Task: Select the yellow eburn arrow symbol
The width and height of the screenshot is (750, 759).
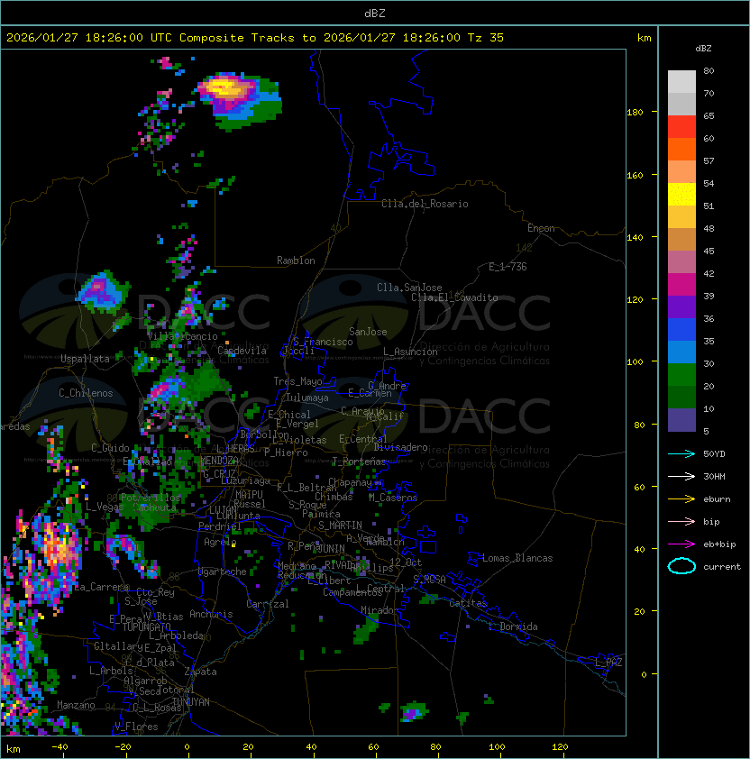Action: 681,499
